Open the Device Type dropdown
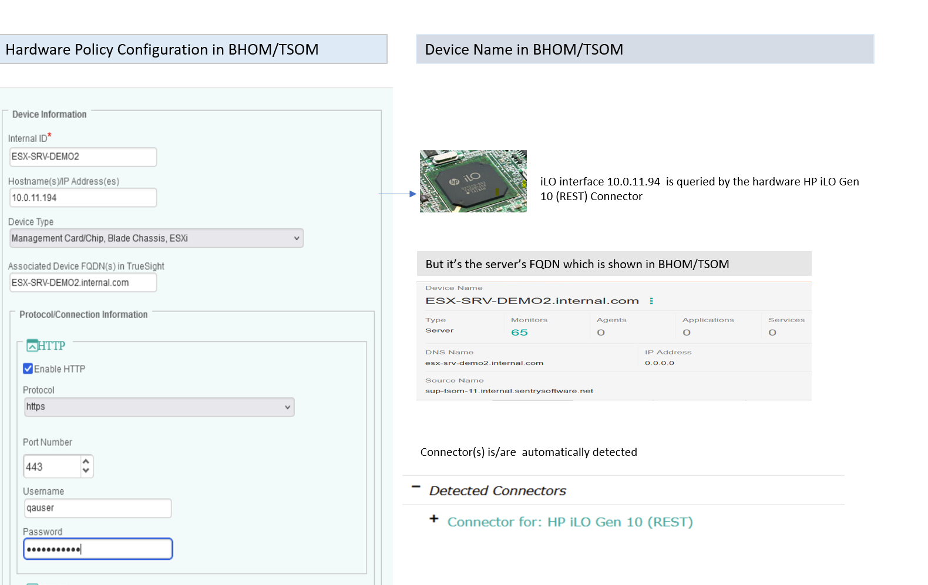The image size is (928, 585). point(156,238)
